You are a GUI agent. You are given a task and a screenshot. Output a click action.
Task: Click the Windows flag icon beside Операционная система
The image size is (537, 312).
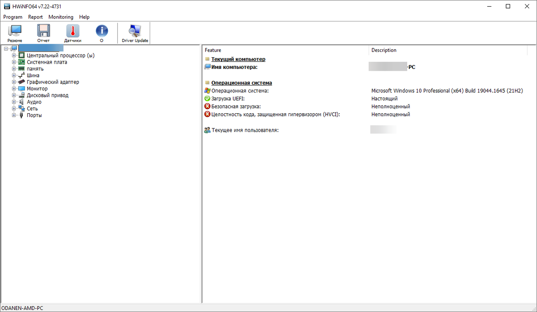coord(207,91)
